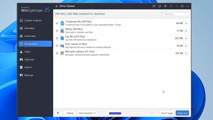The image size is (213, 120).
Task: Open the feedback chat icon in title bar
Action: pos(154,6)
